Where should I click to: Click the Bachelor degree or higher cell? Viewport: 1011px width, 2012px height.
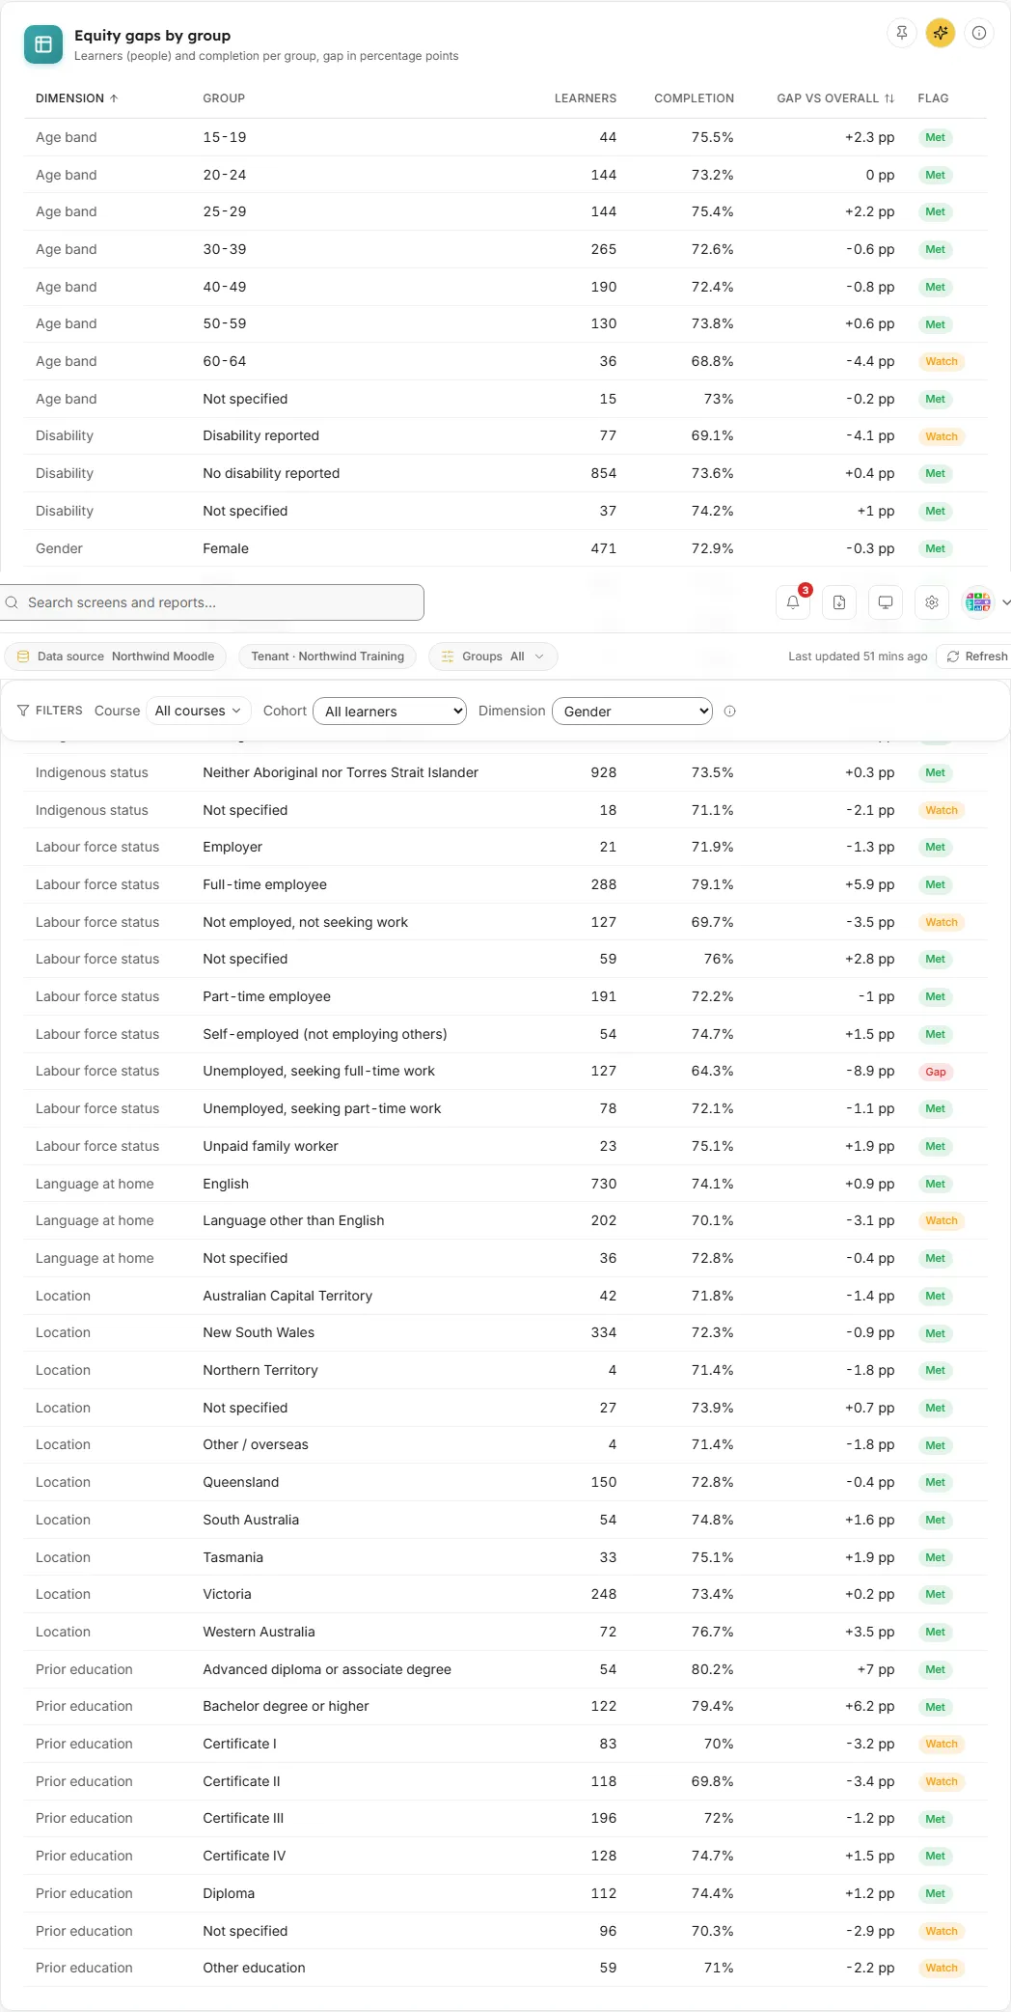click(x=286, y=1706)
